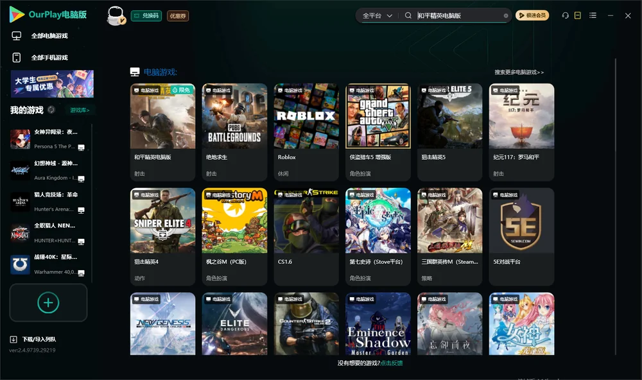The height and width of the screenshot is (380, 642).
Task: Open the 大学生专属优惠 banner
Action: click(52, 84)
